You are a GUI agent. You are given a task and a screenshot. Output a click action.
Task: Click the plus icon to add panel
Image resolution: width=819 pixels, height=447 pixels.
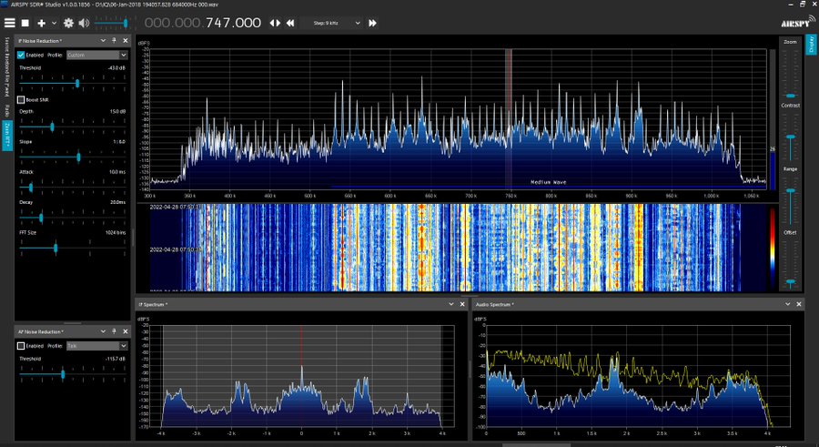coord(41,22)
